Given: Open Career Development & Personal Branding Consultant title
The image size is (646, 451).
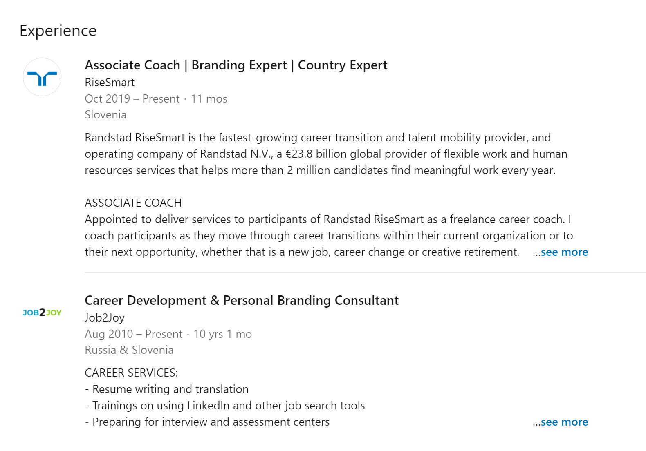Looking at the screenshot, I should (x=242, y=300).
